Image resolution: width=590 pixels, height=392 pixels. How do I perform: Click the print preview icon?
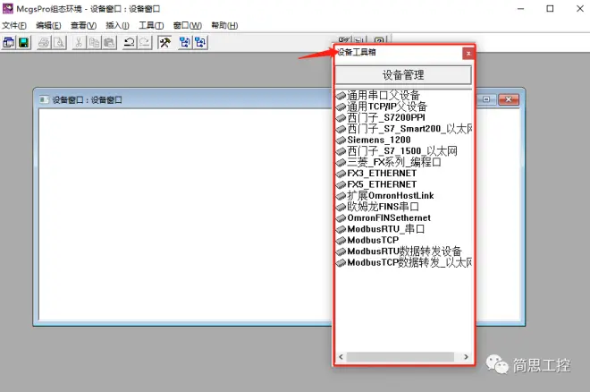(60, 43)
